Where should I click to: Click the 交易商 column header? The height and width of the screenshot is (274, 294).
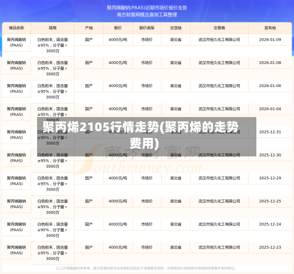point(219,28)
